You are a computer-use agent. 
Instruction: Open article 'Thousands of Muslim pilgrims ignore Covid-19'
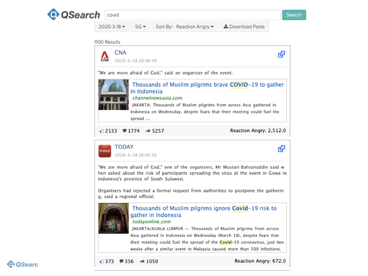click(203, 212)
